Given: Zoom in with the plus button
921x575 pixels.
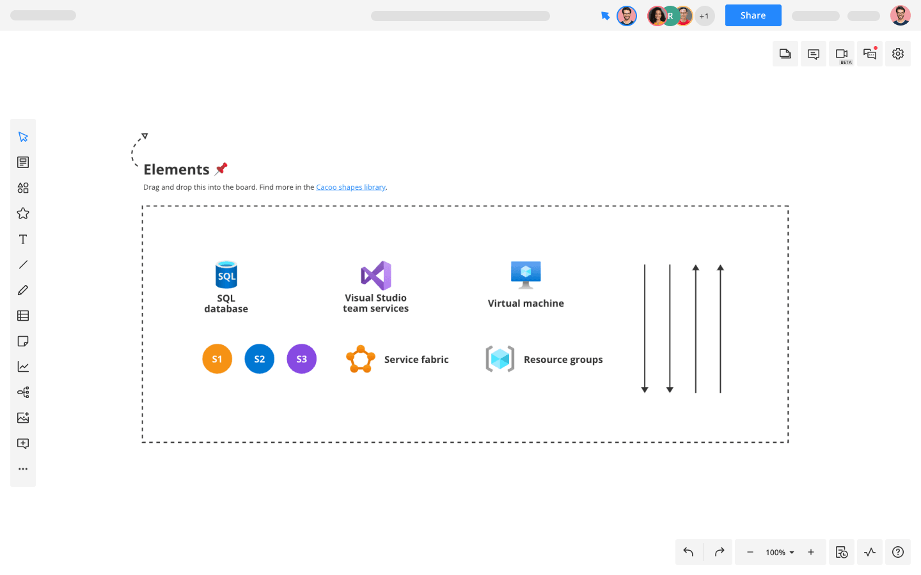Looking at the screenshot, I should click(x=811, y=552).
